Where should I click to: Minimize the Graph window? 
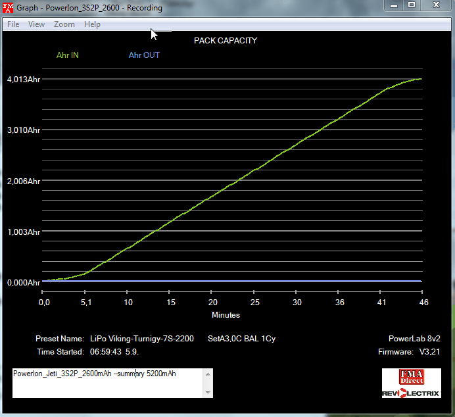(x=393, y=6)
